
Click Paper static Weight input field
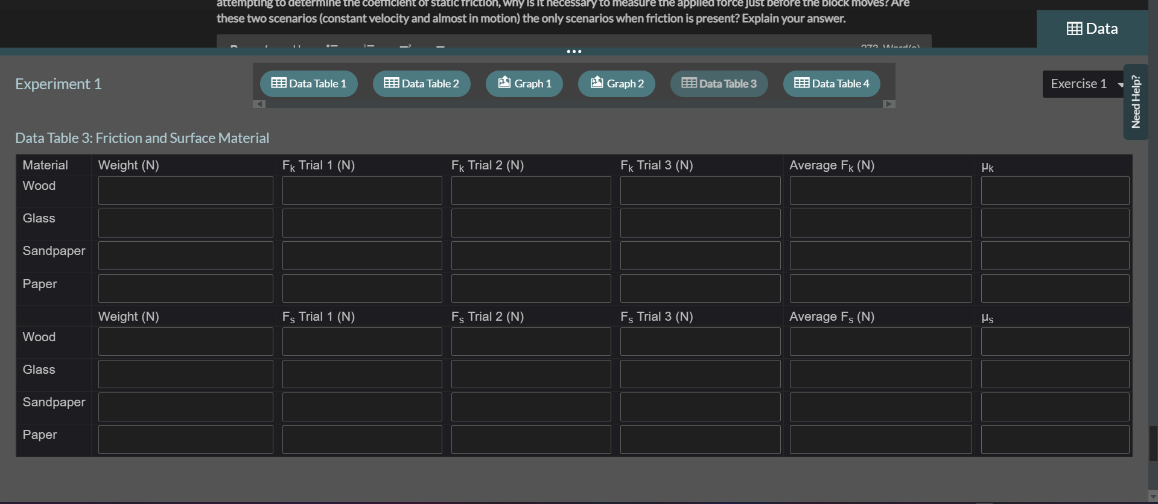(186, 439)
